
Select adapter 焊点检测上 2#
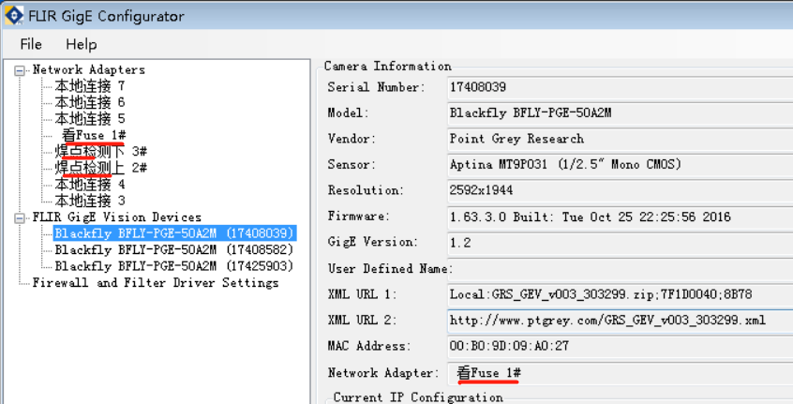point(100,168)
